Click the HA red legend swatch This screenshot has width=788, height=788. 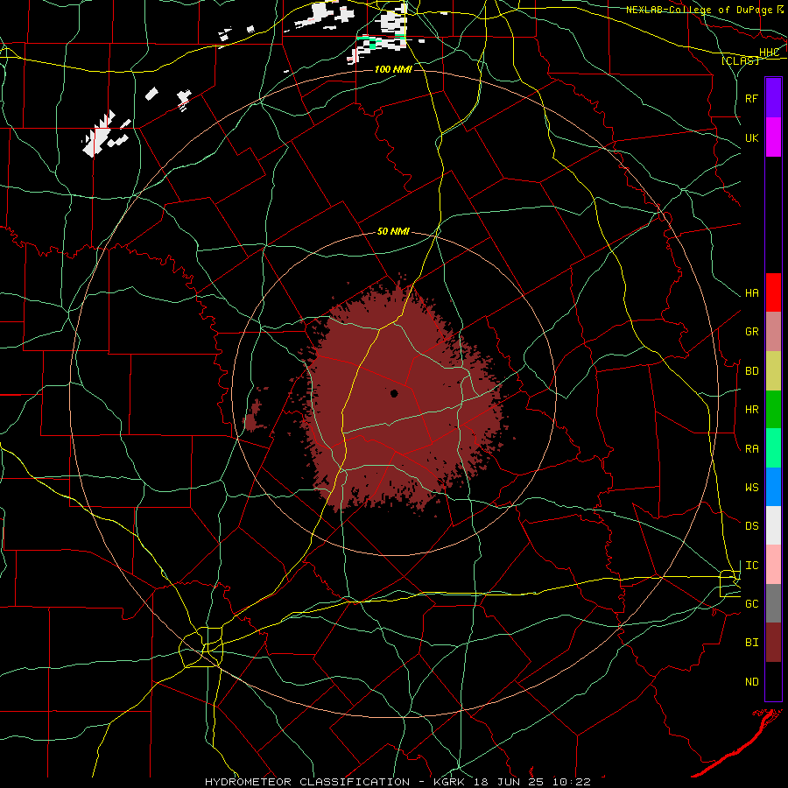(773, 292)
